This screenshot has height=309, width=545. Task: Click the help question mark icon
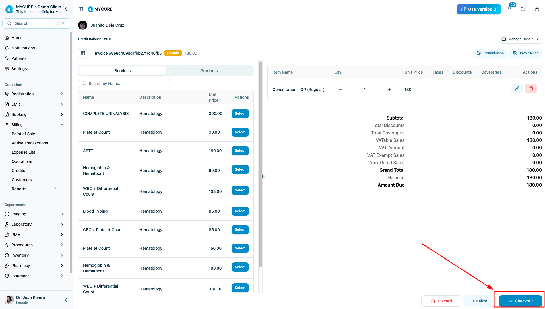(x=537, y=9)
